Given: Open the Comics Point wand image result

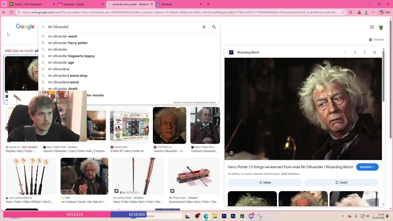Looking at the screenshot, I should point(138,176).
